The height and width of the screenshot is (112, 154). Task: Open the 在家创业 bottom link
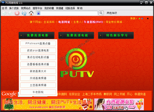[x=75, y=94]
